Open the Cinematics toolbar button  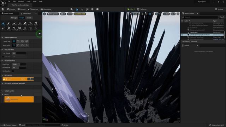[x=46, y=9]
